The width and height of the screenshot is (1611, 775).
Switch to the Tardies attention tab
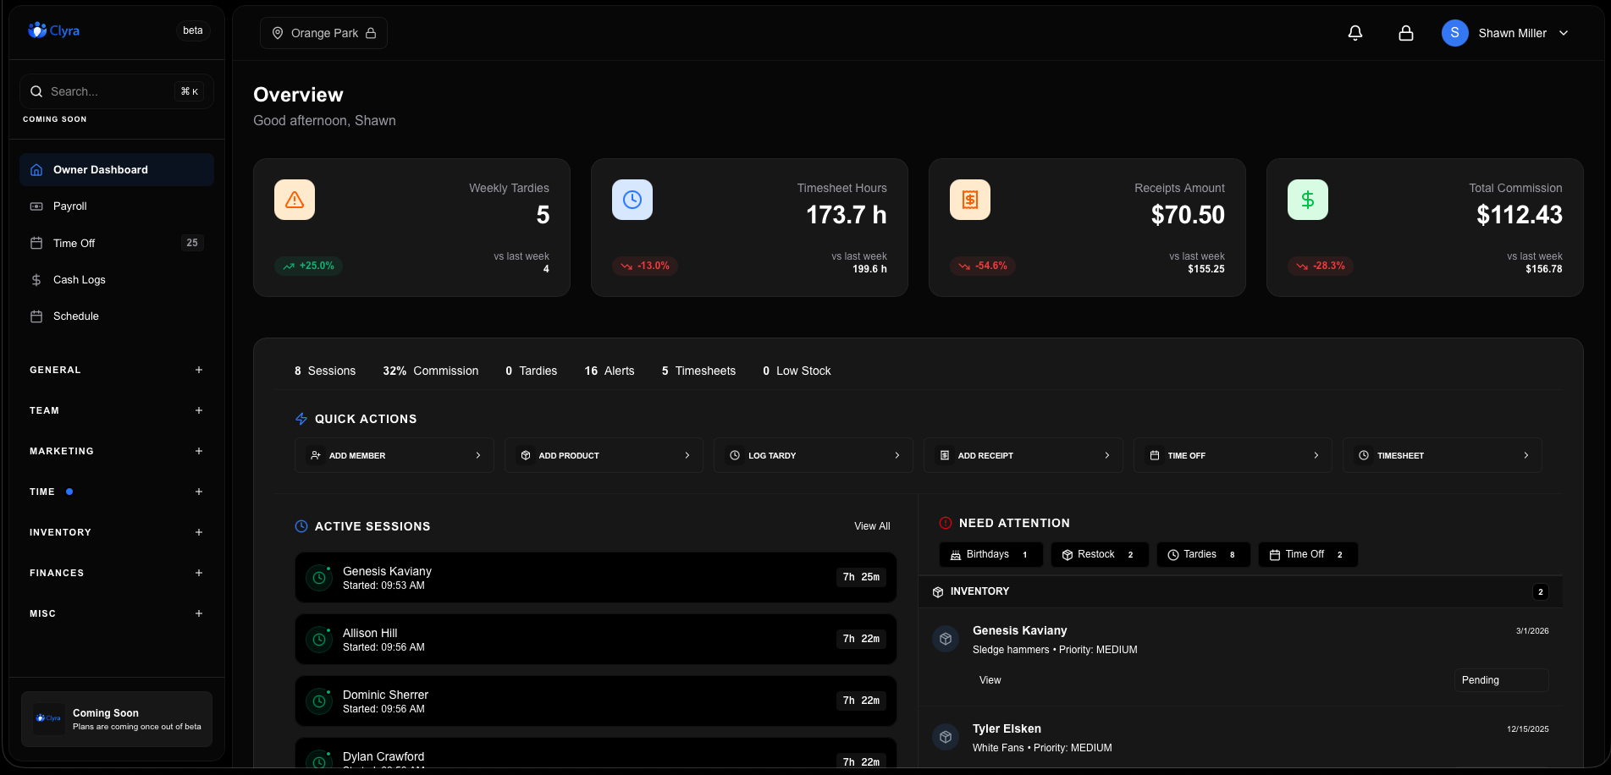click(1203, 554)
